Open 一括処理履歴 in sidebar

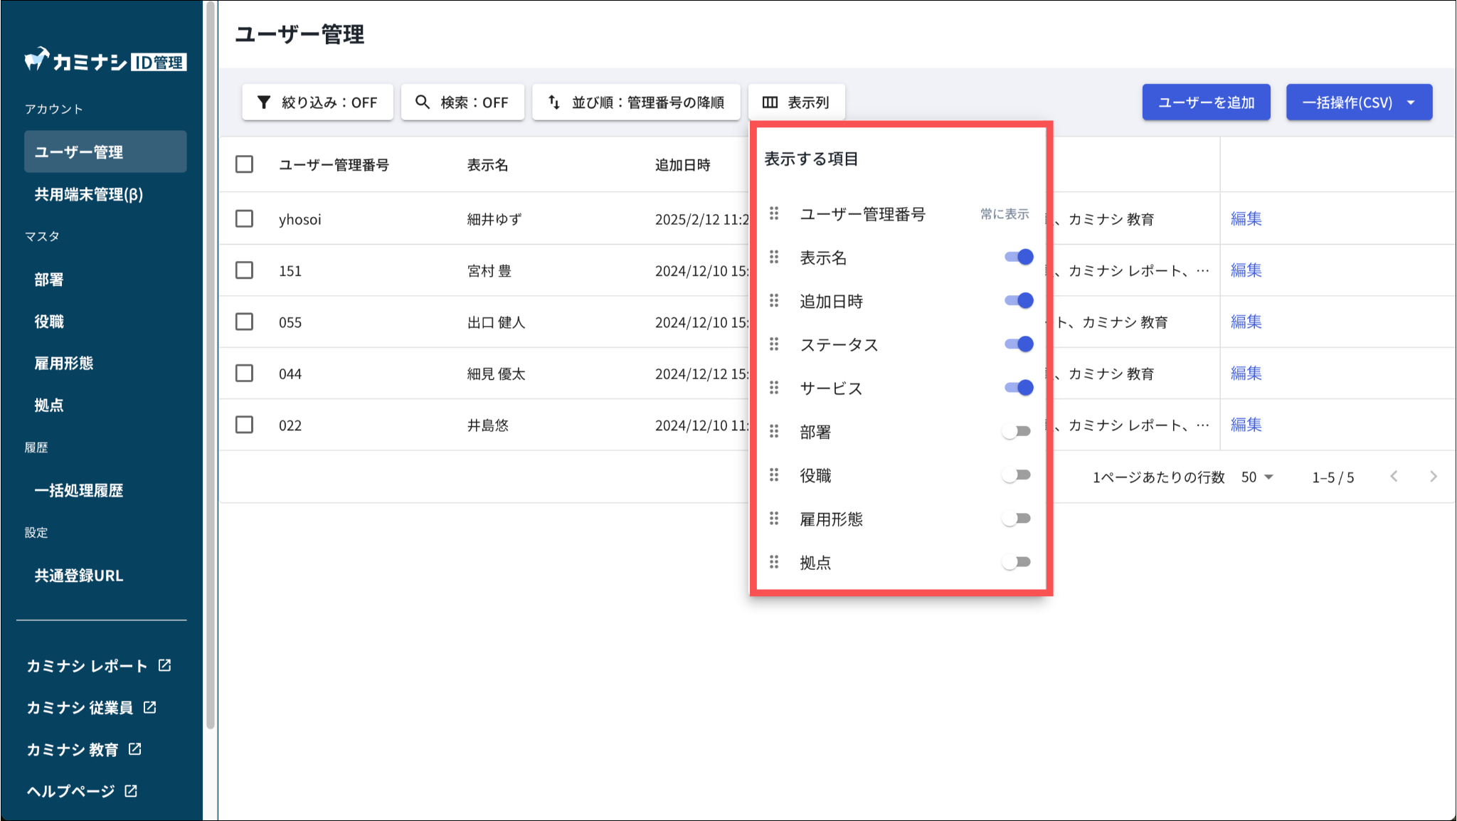pos(79,490)
